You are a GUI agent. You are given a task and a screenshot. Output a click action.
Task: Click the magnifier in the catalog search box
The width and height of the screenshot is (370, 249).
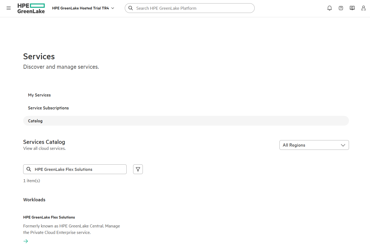pos(29,169)
